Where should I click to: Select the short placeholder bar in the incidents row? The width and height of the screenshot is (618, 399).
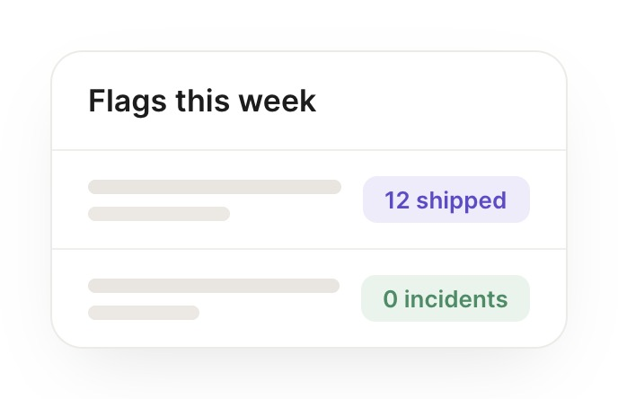click(144, 313)
